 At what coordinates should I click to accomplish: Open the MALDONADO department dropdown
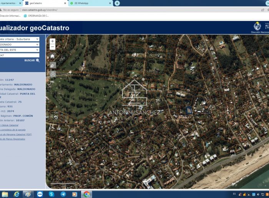[x=19, y=45]
